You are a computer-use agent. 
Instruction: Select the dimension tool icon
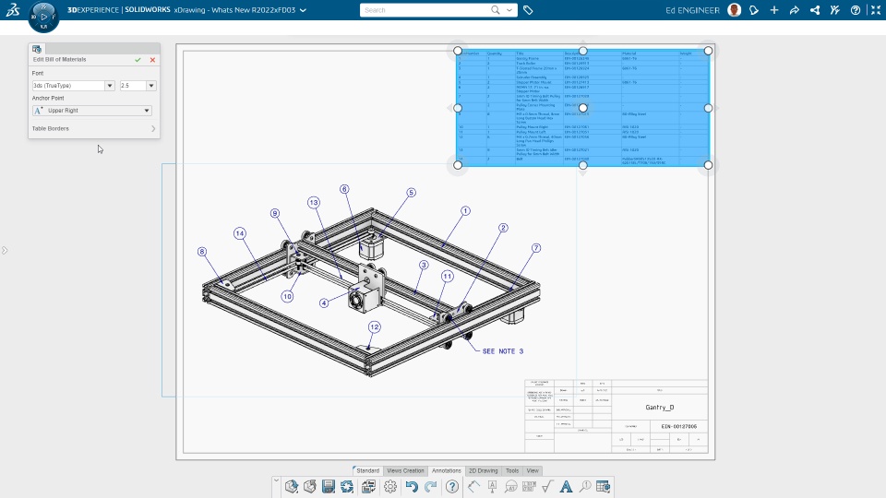click(473, 486)
